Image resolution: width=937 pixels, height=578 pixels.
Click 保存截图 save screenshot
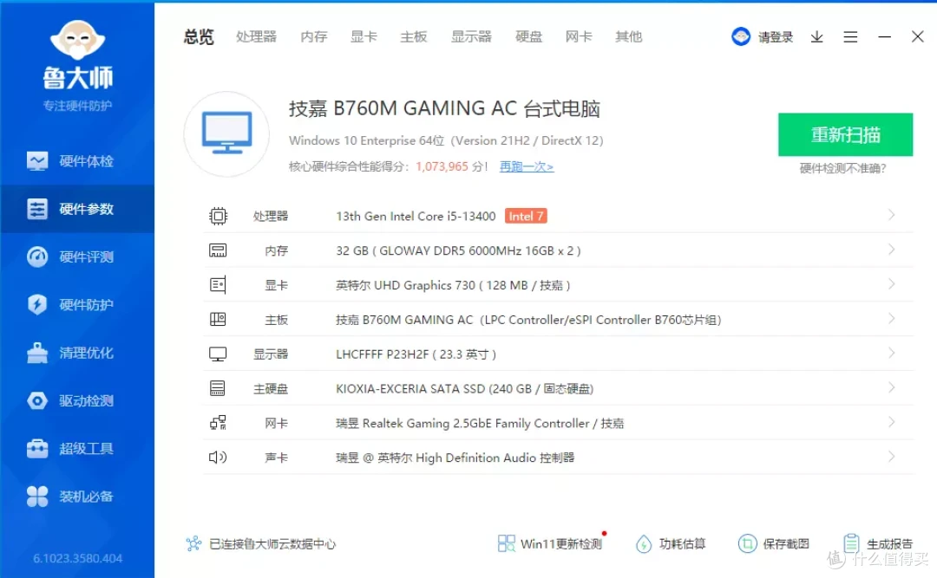[x=773, y=543]
